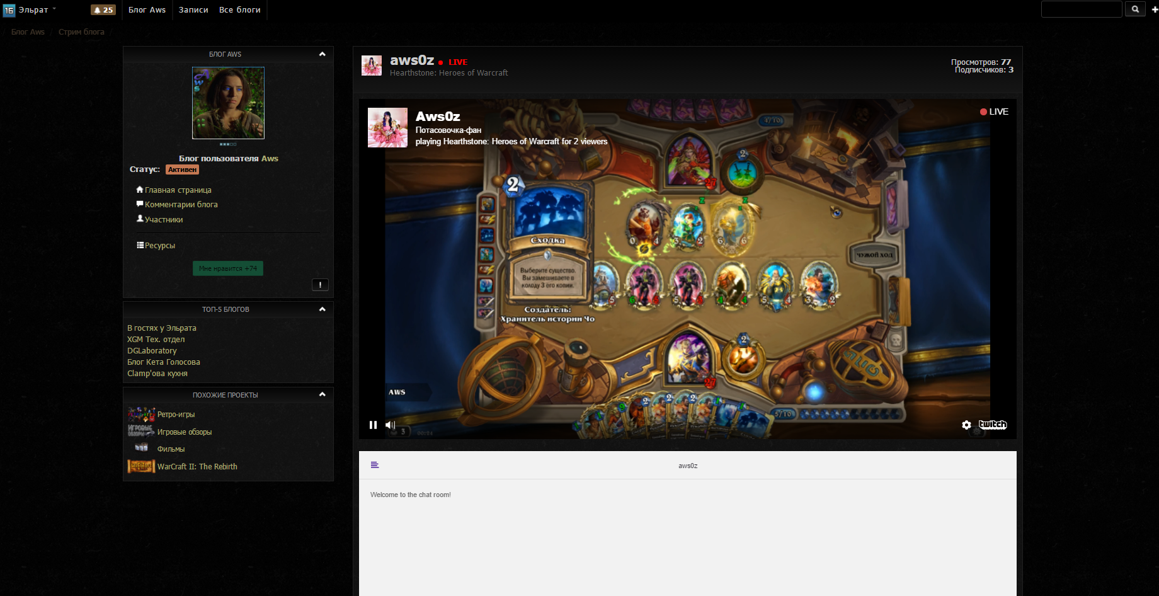Open the Ретро-игры project icon

(141, 414)
